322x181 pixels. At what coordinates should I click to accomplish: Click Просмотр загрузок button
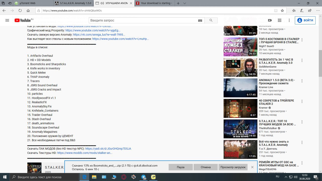pyautogui.click(x=233, y=167)
